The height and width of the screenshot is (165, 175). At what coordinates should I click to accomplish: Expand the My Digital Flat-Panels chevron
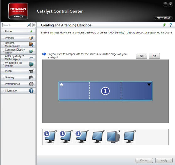tap(3, 64)
